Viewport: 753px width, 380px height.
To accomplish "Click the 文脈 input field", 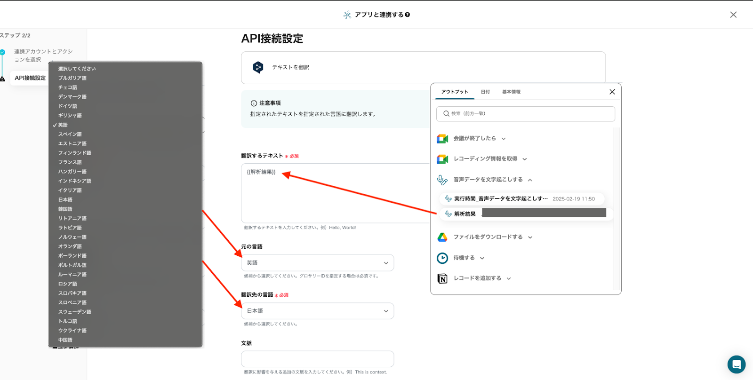I will coord(317,359).
